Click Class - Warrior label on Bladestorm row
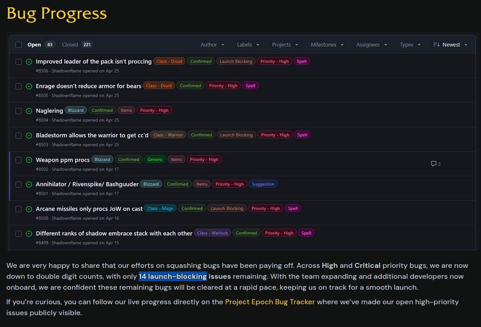This screenshot has height=327, width=481. [x=168, y=135]
